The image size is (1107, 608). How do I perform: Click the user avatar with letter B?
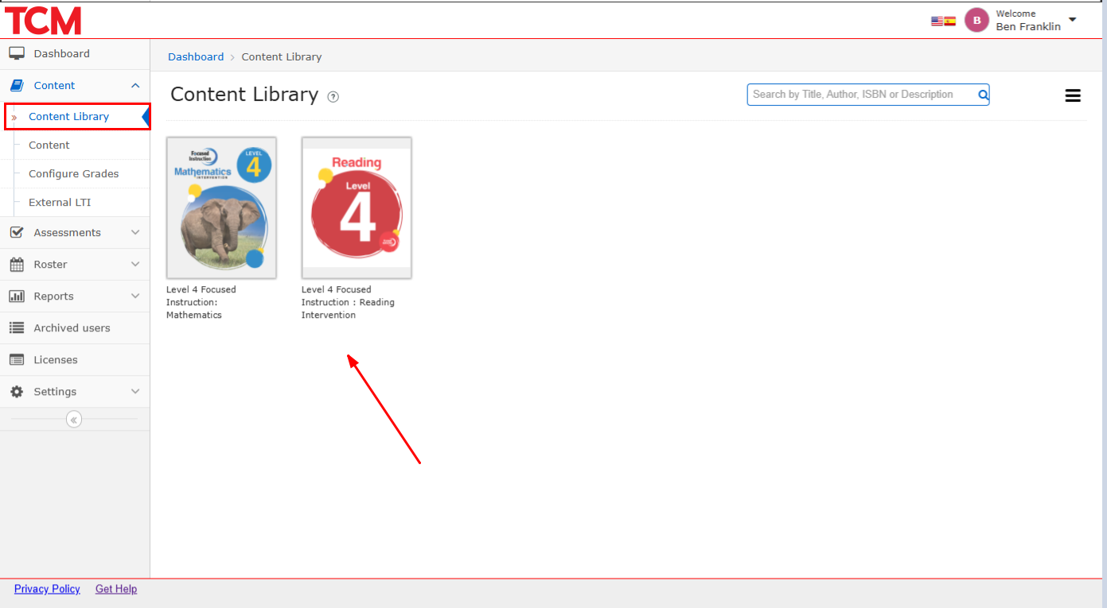coord(976,20)
